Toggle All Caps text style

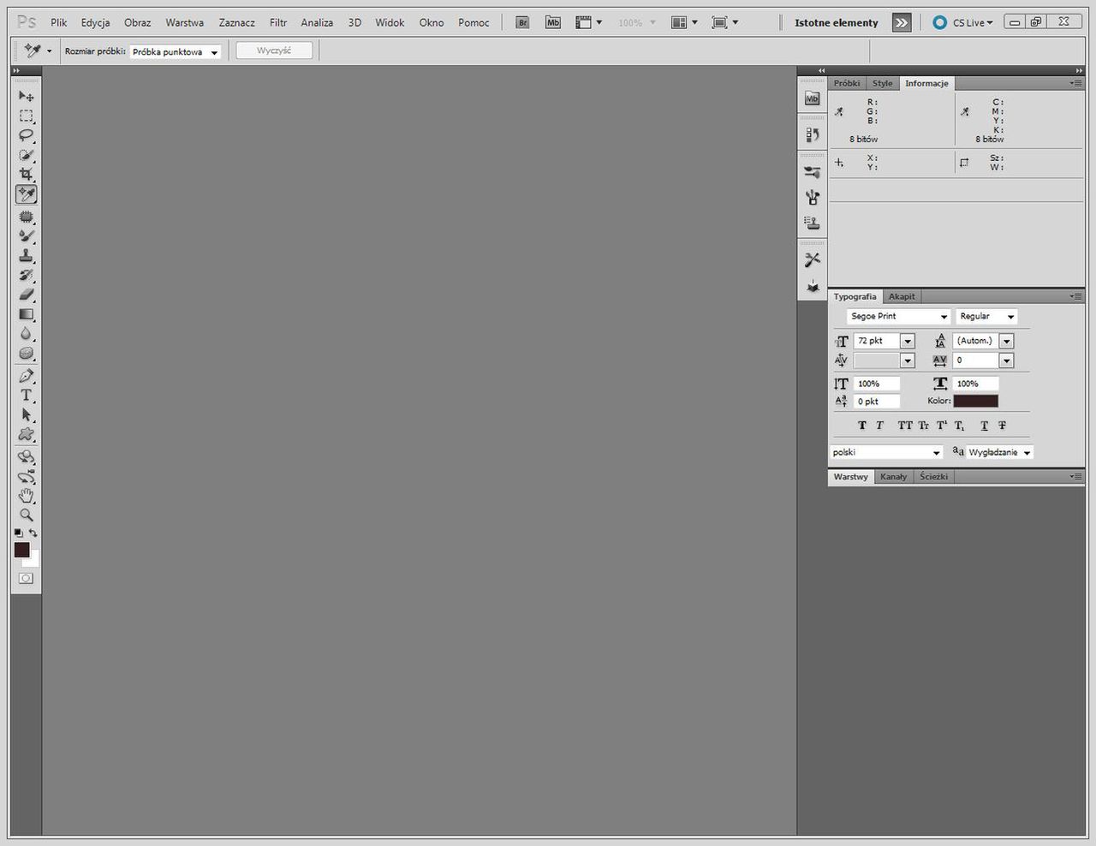tap(905, 426)
